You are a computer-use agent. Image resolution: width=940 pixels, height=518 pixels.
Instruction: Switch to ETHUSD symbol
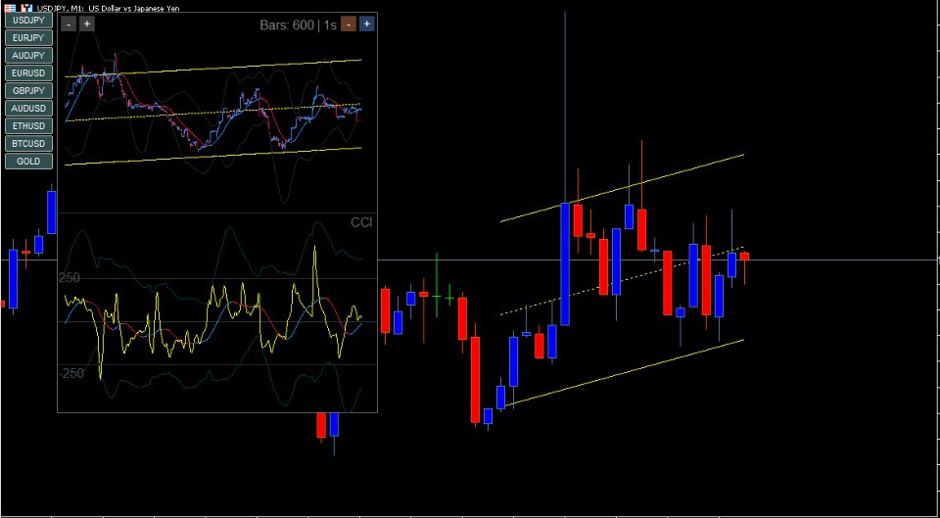coord(28,126)
